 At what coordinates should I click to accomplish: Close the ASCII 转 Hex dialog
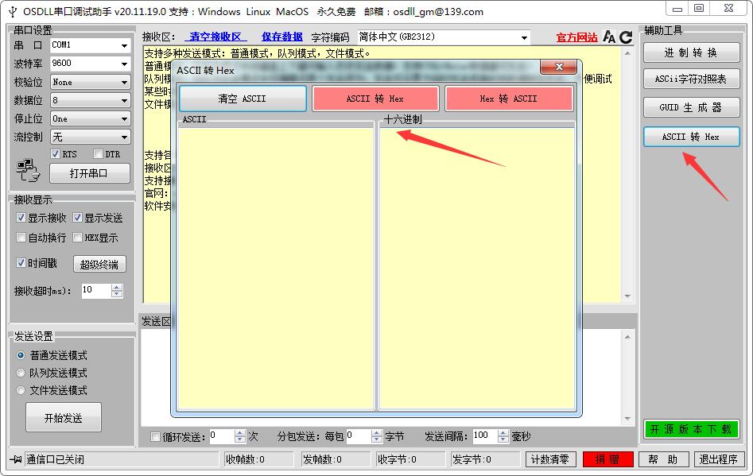(x=558, y=68)
